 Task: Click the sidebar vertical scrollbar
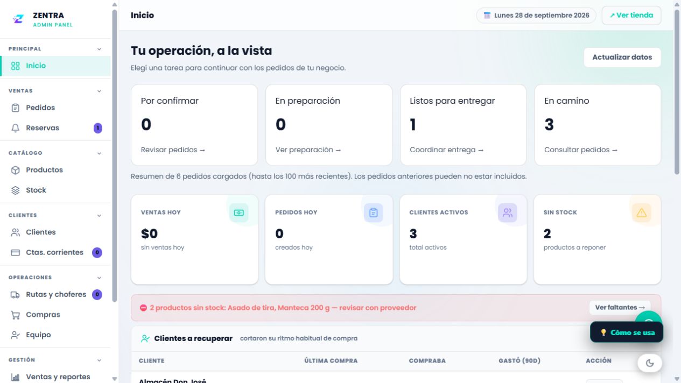[x=114, y=156]
